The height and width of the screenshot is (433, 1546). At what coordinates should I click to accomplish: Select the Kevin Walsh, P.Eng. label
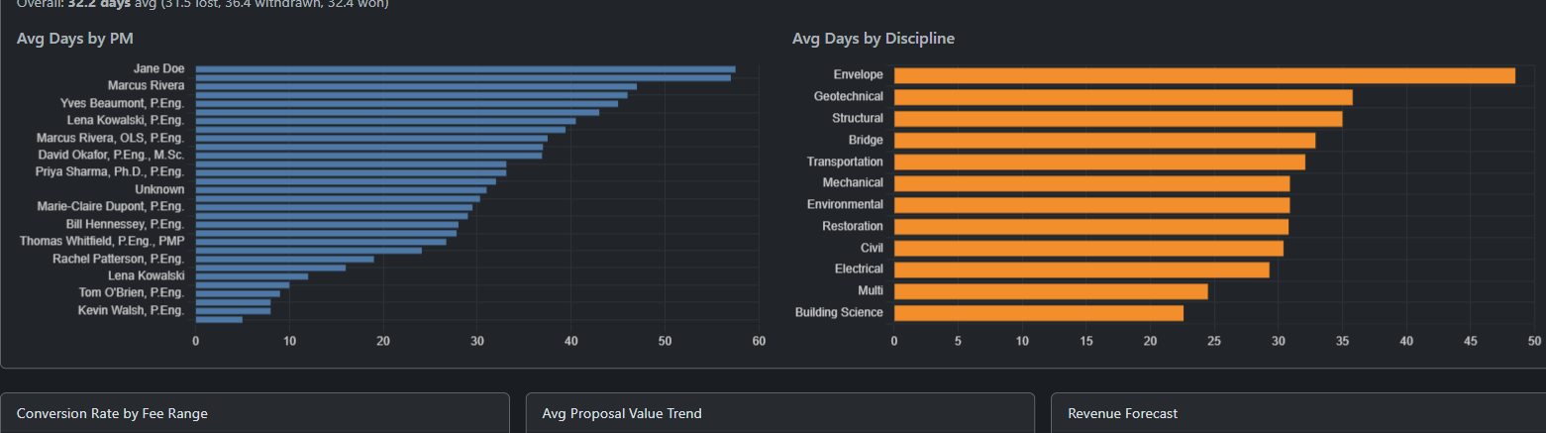[x=131, y=311]
